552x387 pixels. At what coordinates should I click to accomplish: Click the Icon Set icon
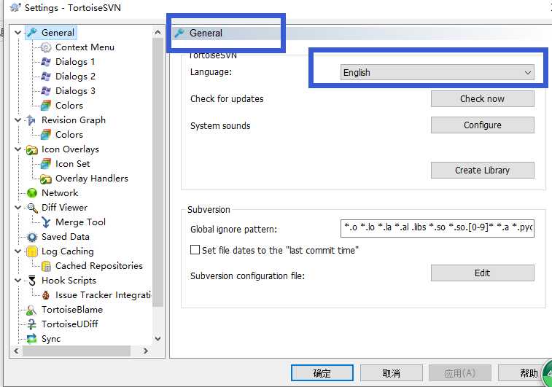click(46, 164)
